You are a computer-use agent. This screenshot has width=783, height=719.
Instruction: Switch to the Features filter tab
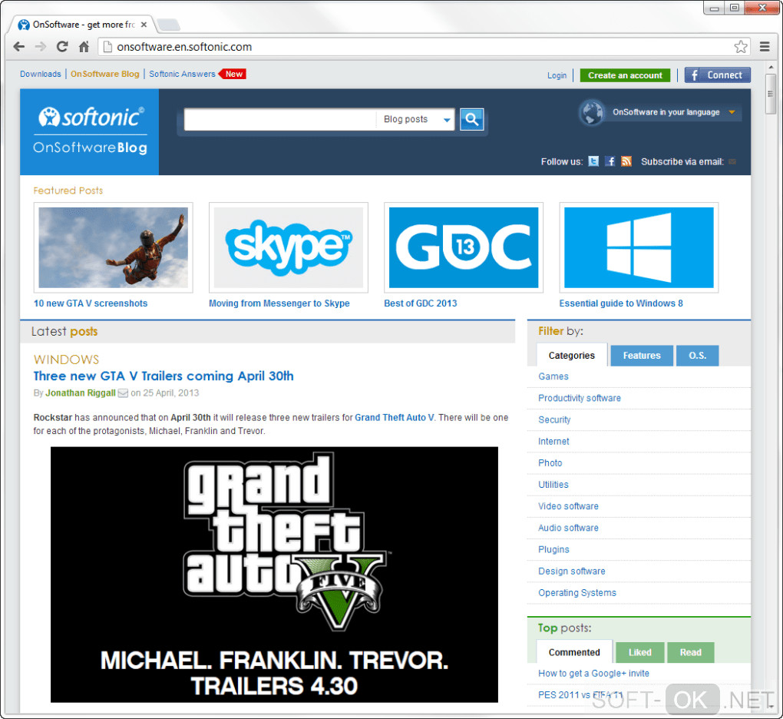coord(642,356)
